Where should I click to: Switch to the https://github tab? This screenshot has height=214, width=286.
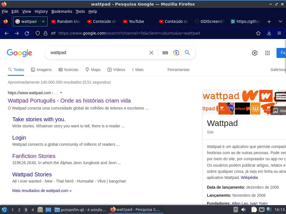(x=246, y=21)
